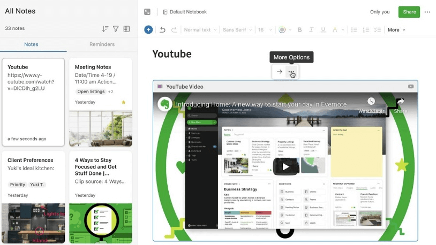Redo the last edit

174,30
